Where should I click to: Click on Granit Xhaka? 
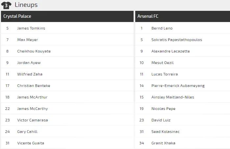(163, 143)
